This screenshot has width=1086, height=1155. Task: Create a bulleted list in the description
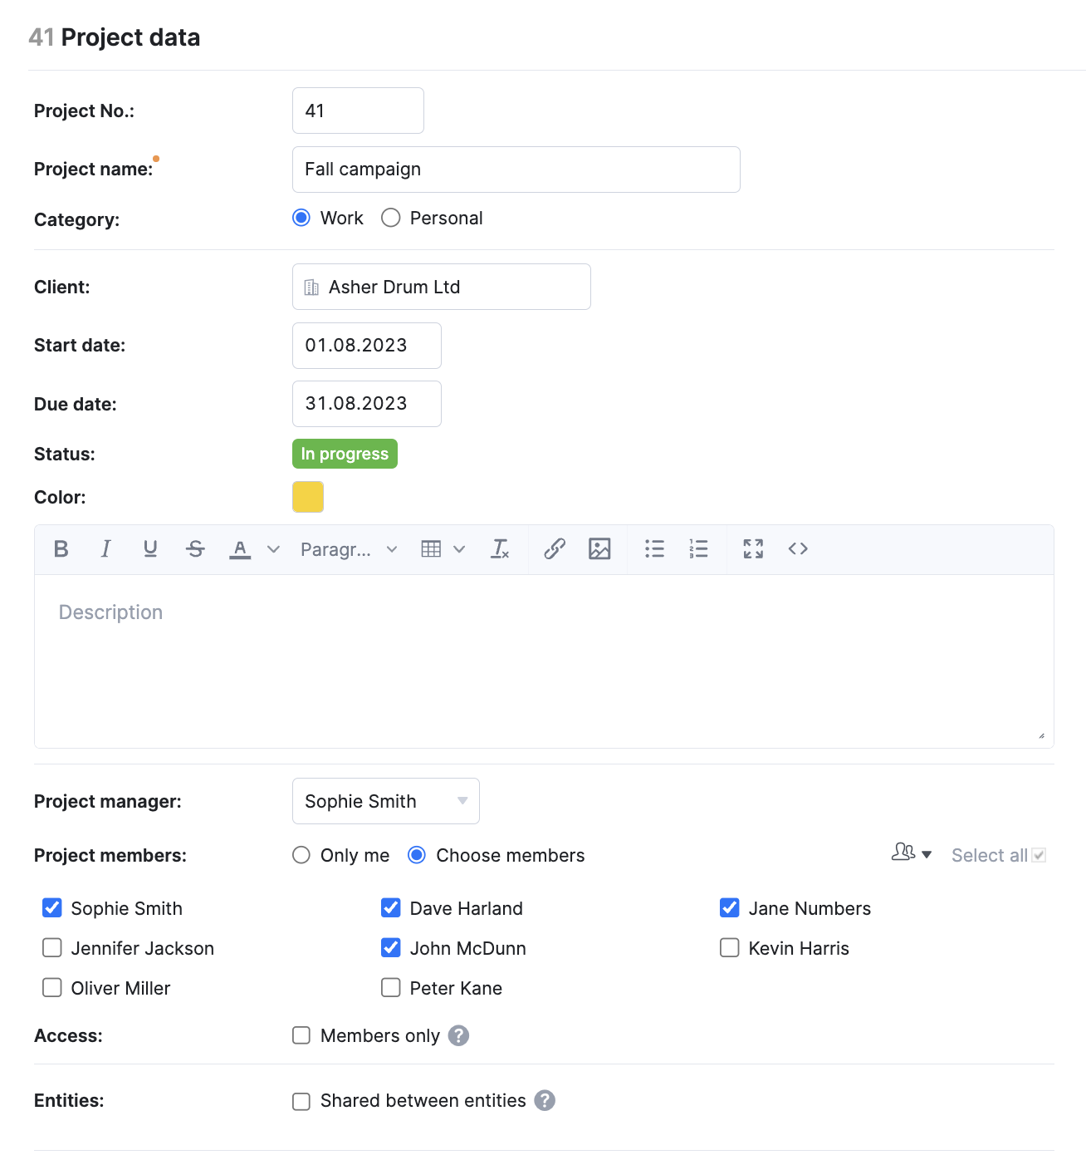(x=654, y=548)
